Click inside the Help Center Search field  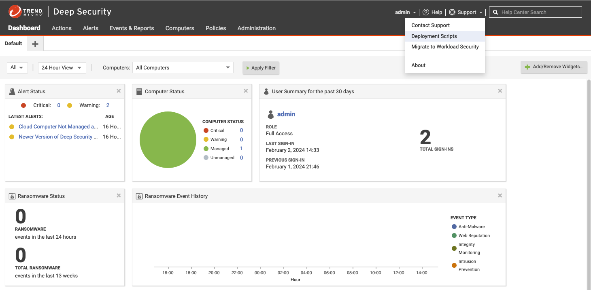pos(538,12)
